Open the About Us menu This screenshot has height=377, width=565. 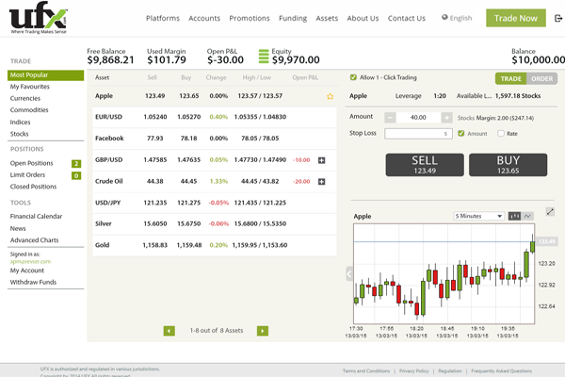click(363, 18)
